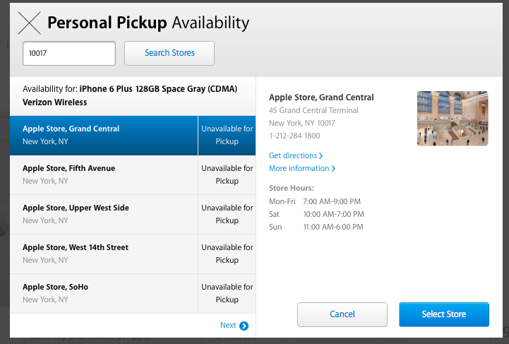509x344 pixels.
Task: Click Upper West Side's Unavailable for Pickup status
Action: (x=227, y=214)
